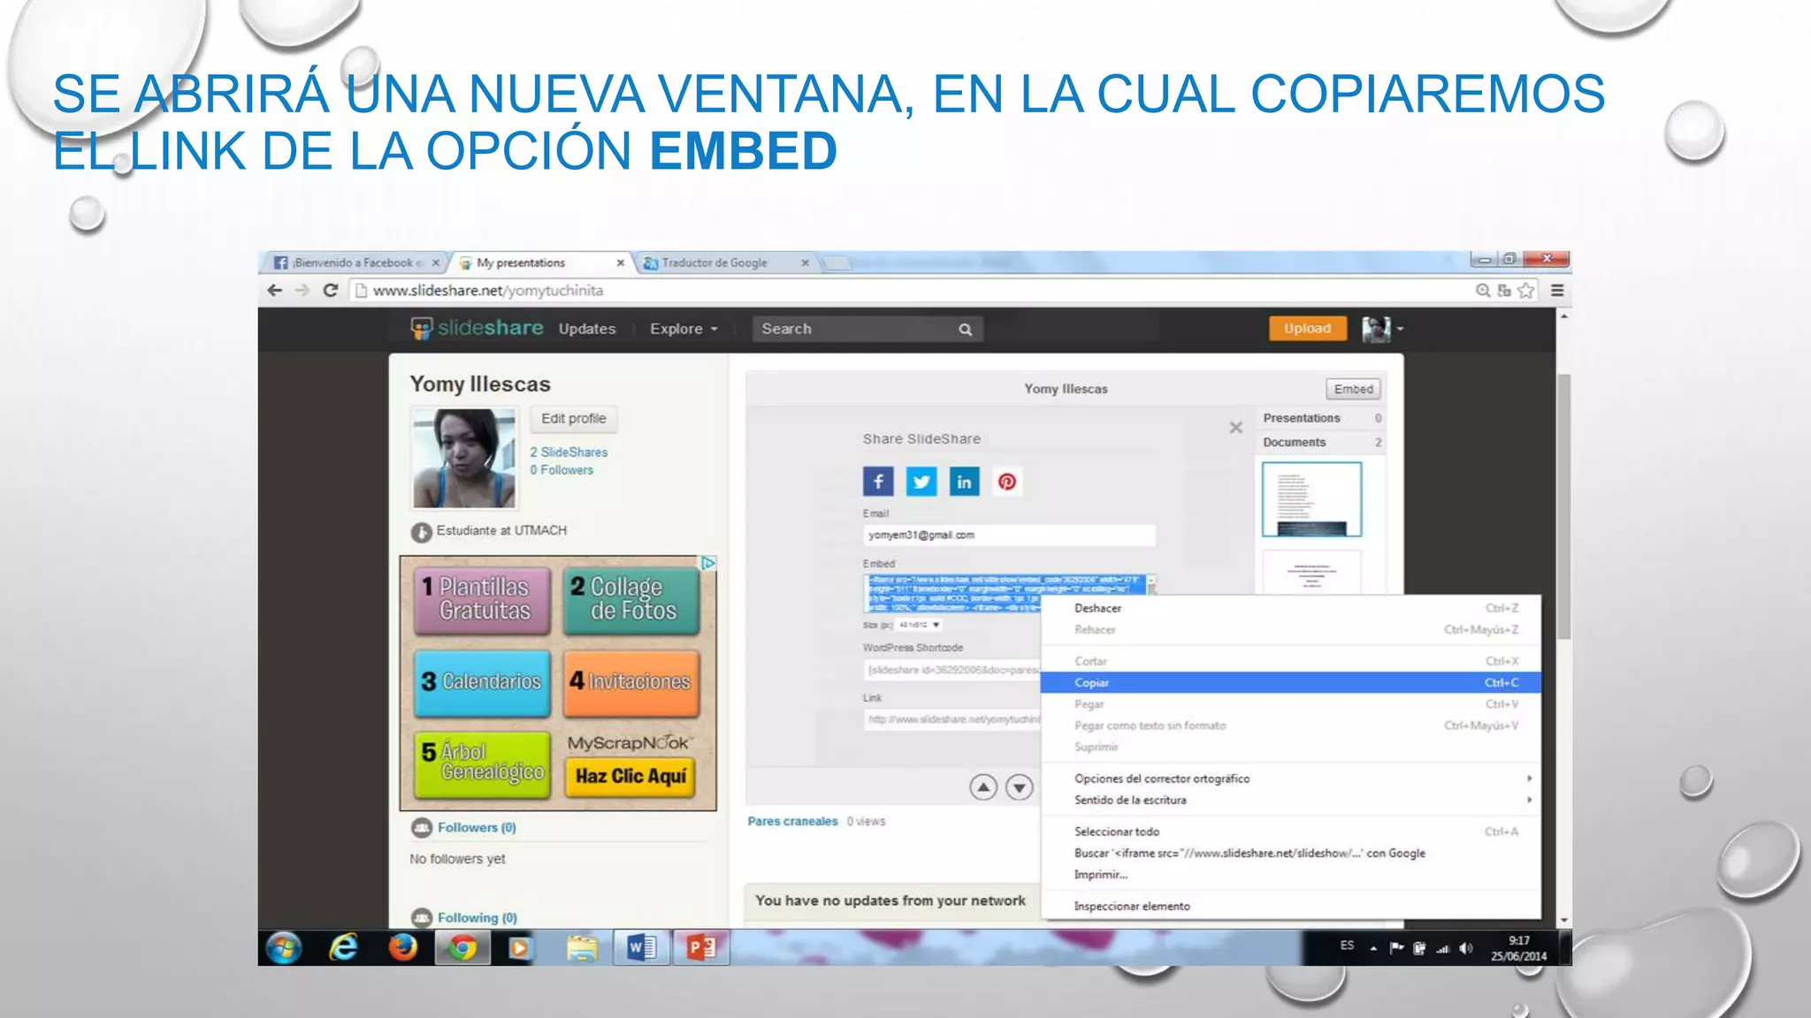Open the file explorer taskbar icon
Viewport: 1811px width, 1018px height.
pos(581,948)
